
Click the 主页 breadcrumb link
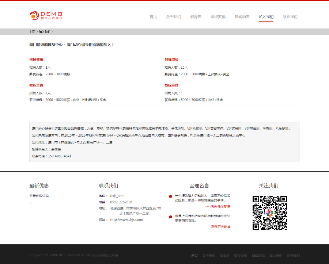pos(32,32)
